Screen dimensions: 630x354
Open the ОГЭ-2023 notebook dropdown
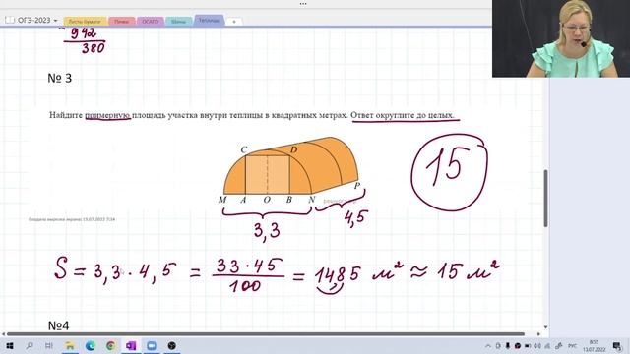55,20
